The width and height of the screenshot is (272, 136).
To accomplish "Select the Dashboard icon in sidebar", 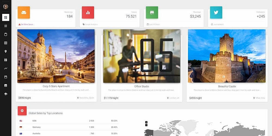I will click(5, 17).
